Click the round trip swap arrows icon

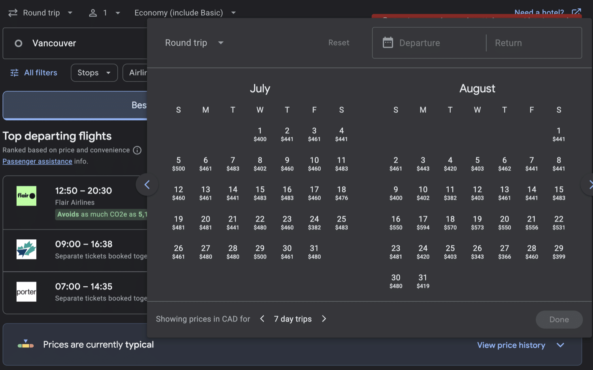tap(13, 13)
